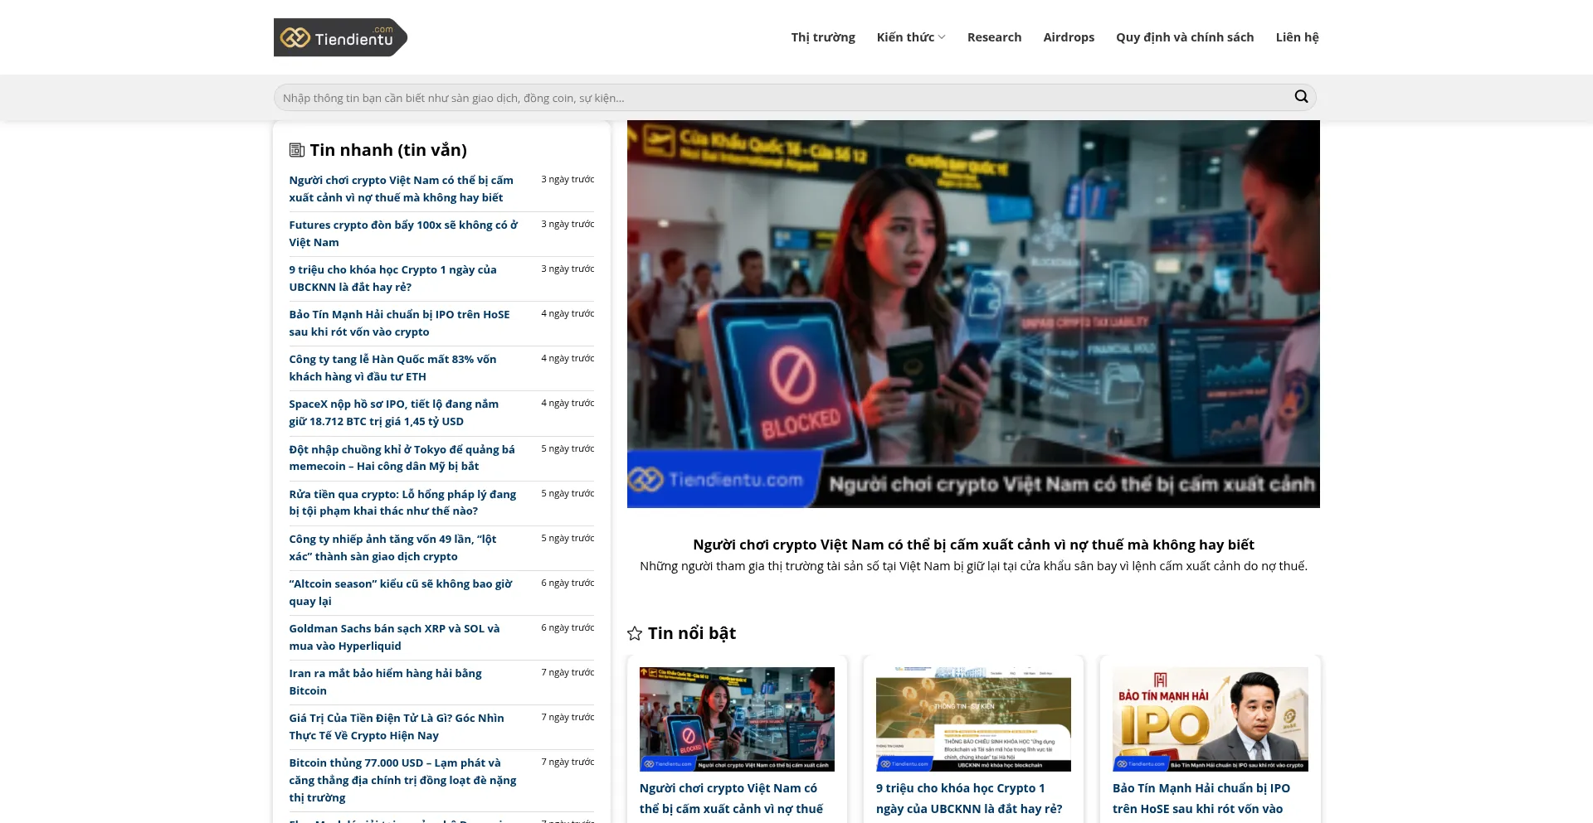The height and width of the screenshot is (823, 1593).
Task: Click '3 ngày trước' beside the Futures crypto news
Action: (x=568, y=224)
